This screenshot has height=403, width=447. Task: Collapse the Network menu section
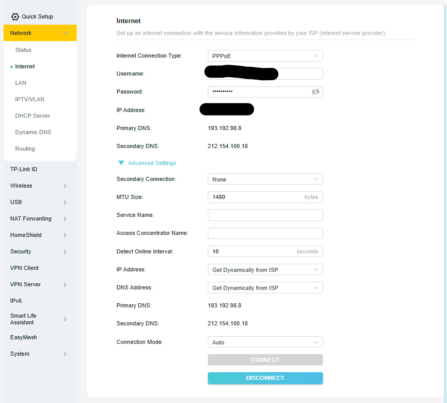(x=40, y=33)
